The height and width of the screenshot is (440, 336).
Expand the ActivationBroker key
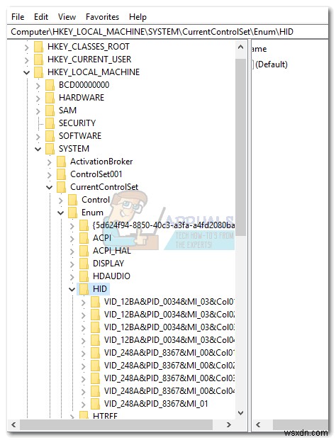tap(50, 162)
